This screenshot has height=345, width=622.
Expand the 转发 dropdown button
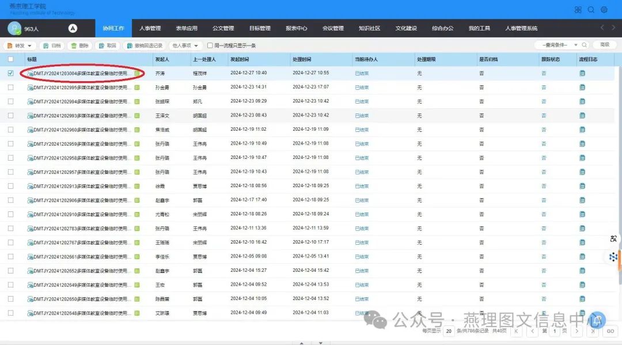coord(21,46)
